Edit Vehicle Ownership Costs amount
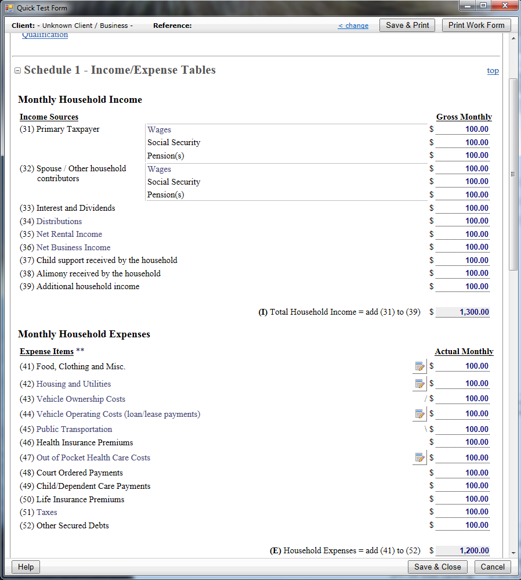The height and width of the screenshot is (580, 521). tap(462, 399)
